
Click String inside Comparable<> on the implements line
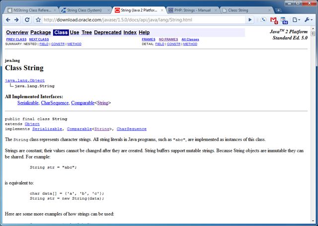pos(102,129)
